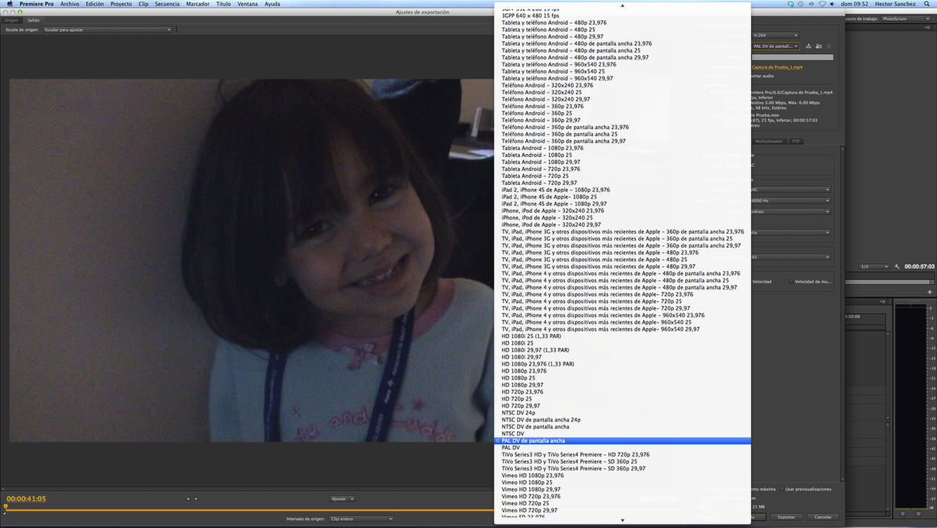
Task: Open the 192 bitrate dropdown
Action: 791,257
